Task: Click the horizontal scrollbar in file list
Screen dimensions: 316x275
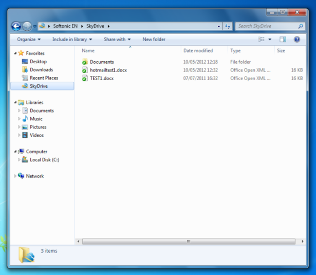Action: (188, 241)
